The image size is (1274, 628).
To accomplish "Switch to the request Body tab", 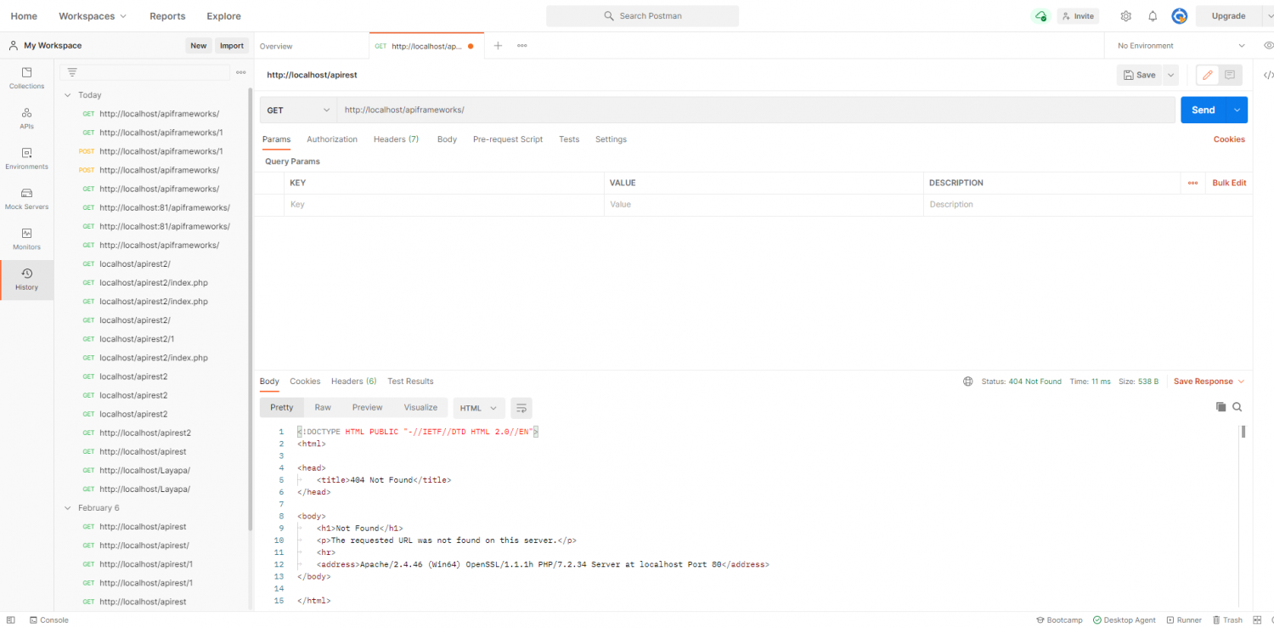I will (447, 139).
